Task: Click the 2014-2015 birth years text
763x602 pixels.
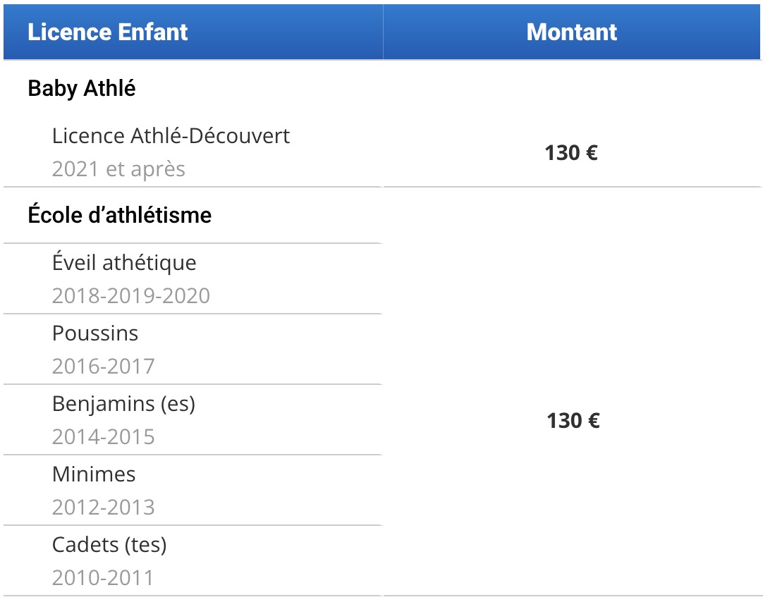Action: click(103, 436)
